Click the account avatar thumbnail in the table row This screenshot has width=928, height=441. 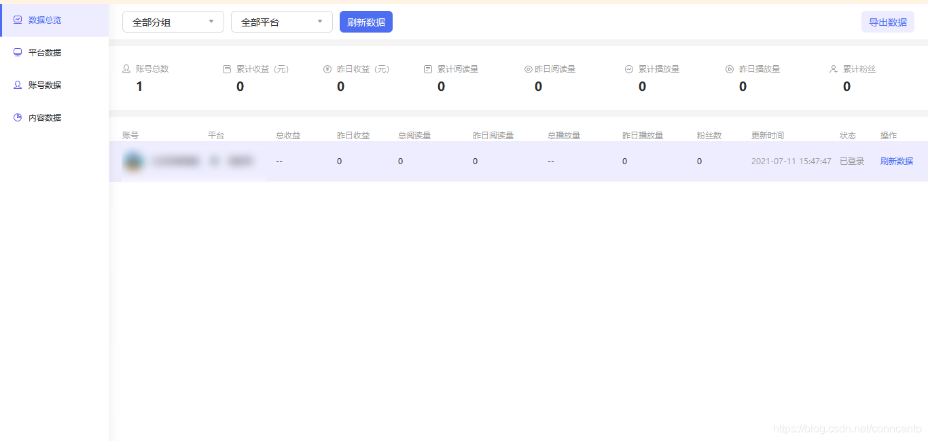[132, 161]
